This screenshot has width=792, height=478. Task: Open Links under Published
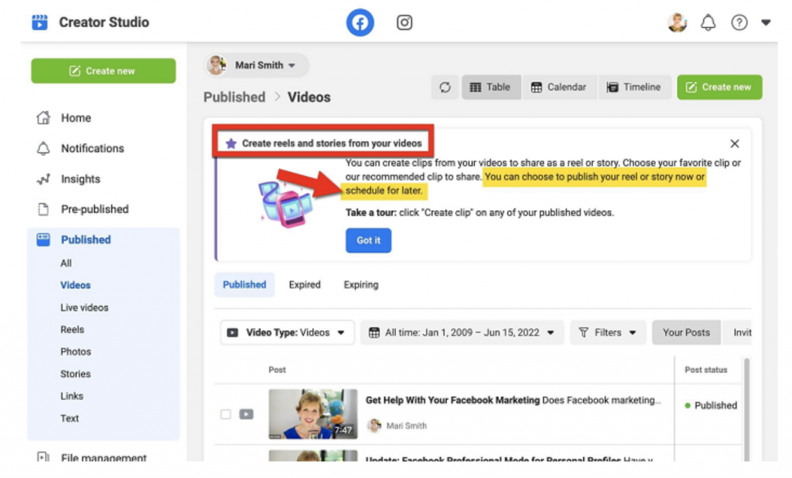(x=72, y=396)
